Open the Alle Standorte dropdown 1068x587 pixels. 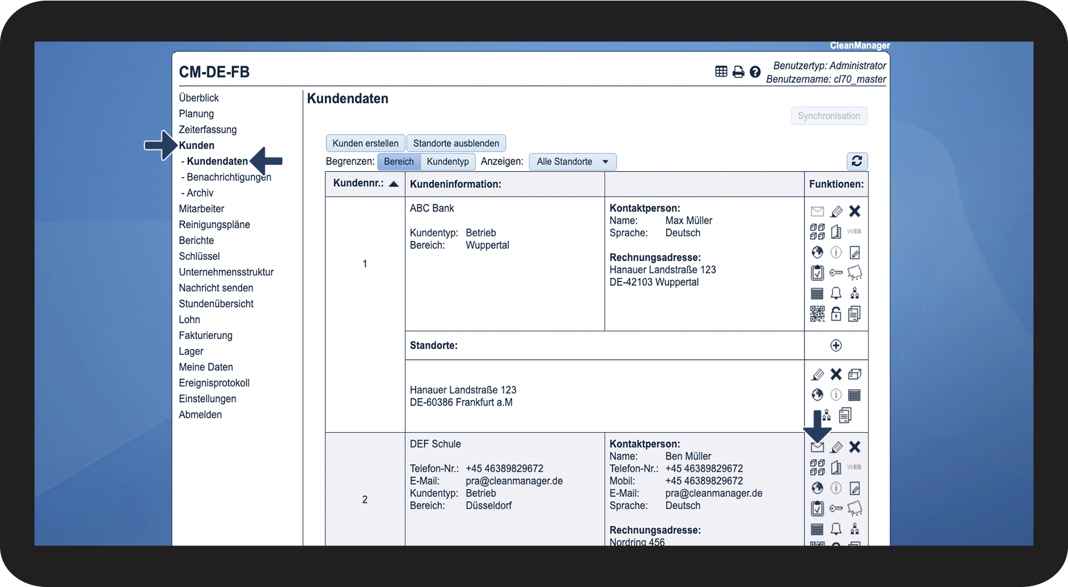click(x=572, y=161)
